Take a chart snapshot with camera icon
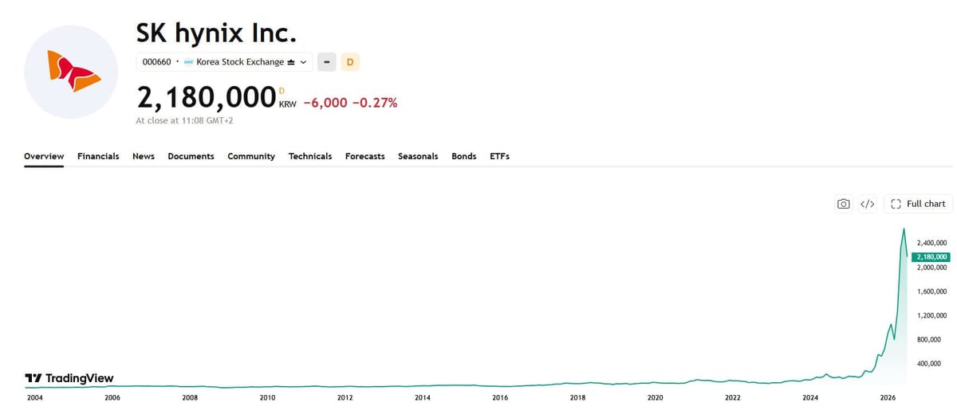Image resolution: width=957 pixels, height=414 pixels. click(x=844, y=204)
